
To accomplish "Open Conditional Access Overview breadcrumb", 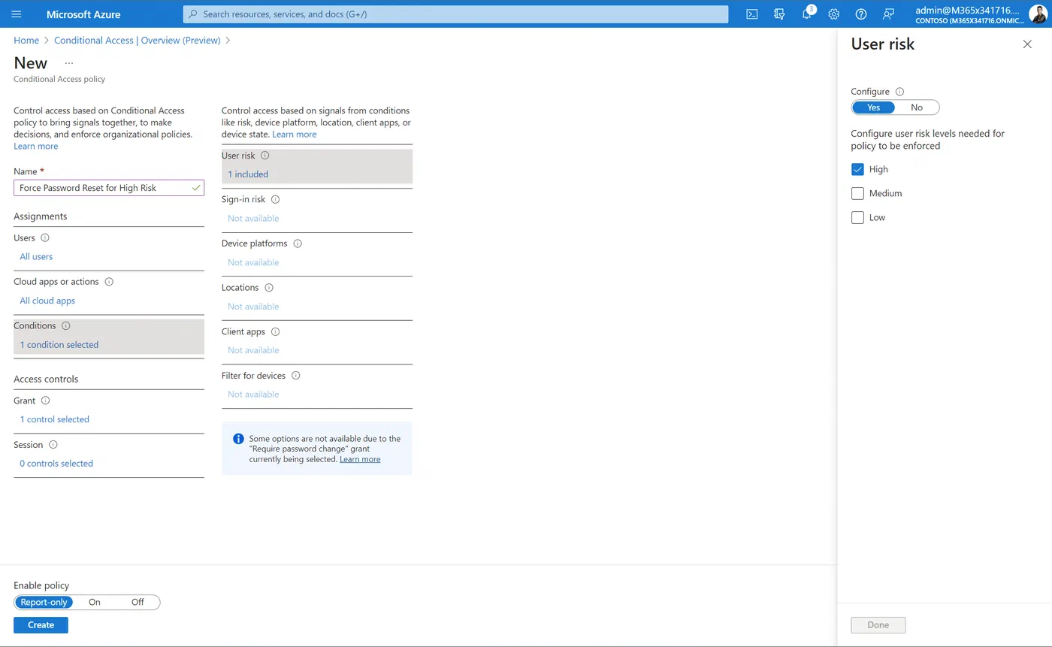I will pyautogui.click(x=138, y=41).
